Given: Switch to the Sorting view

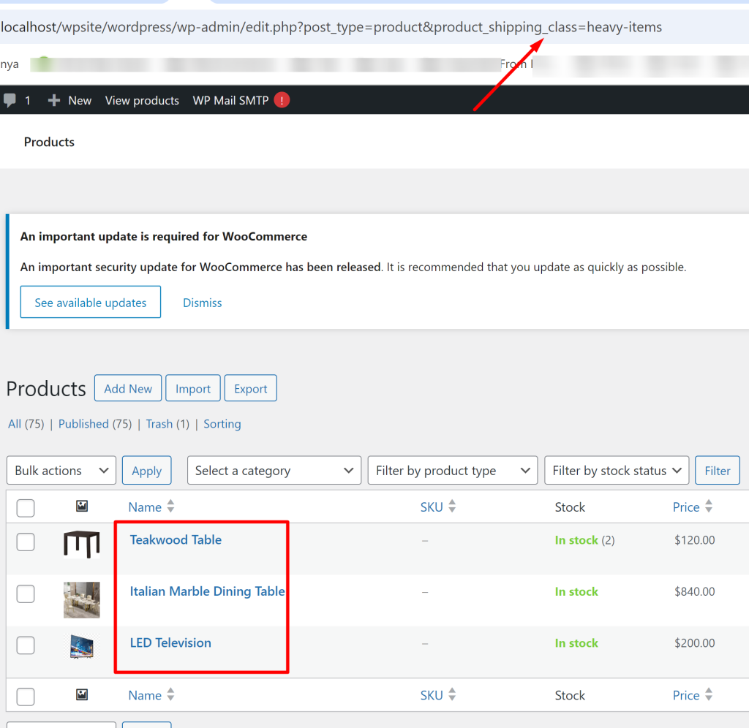Looking at the screenshot, I should point(222,424).
